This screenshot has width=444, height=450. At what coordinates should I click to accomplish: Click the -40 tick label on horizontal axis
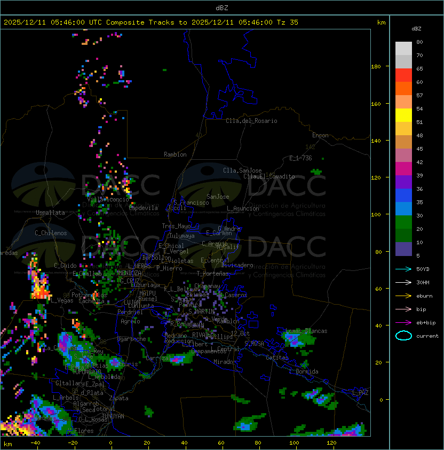click(36, 443)
